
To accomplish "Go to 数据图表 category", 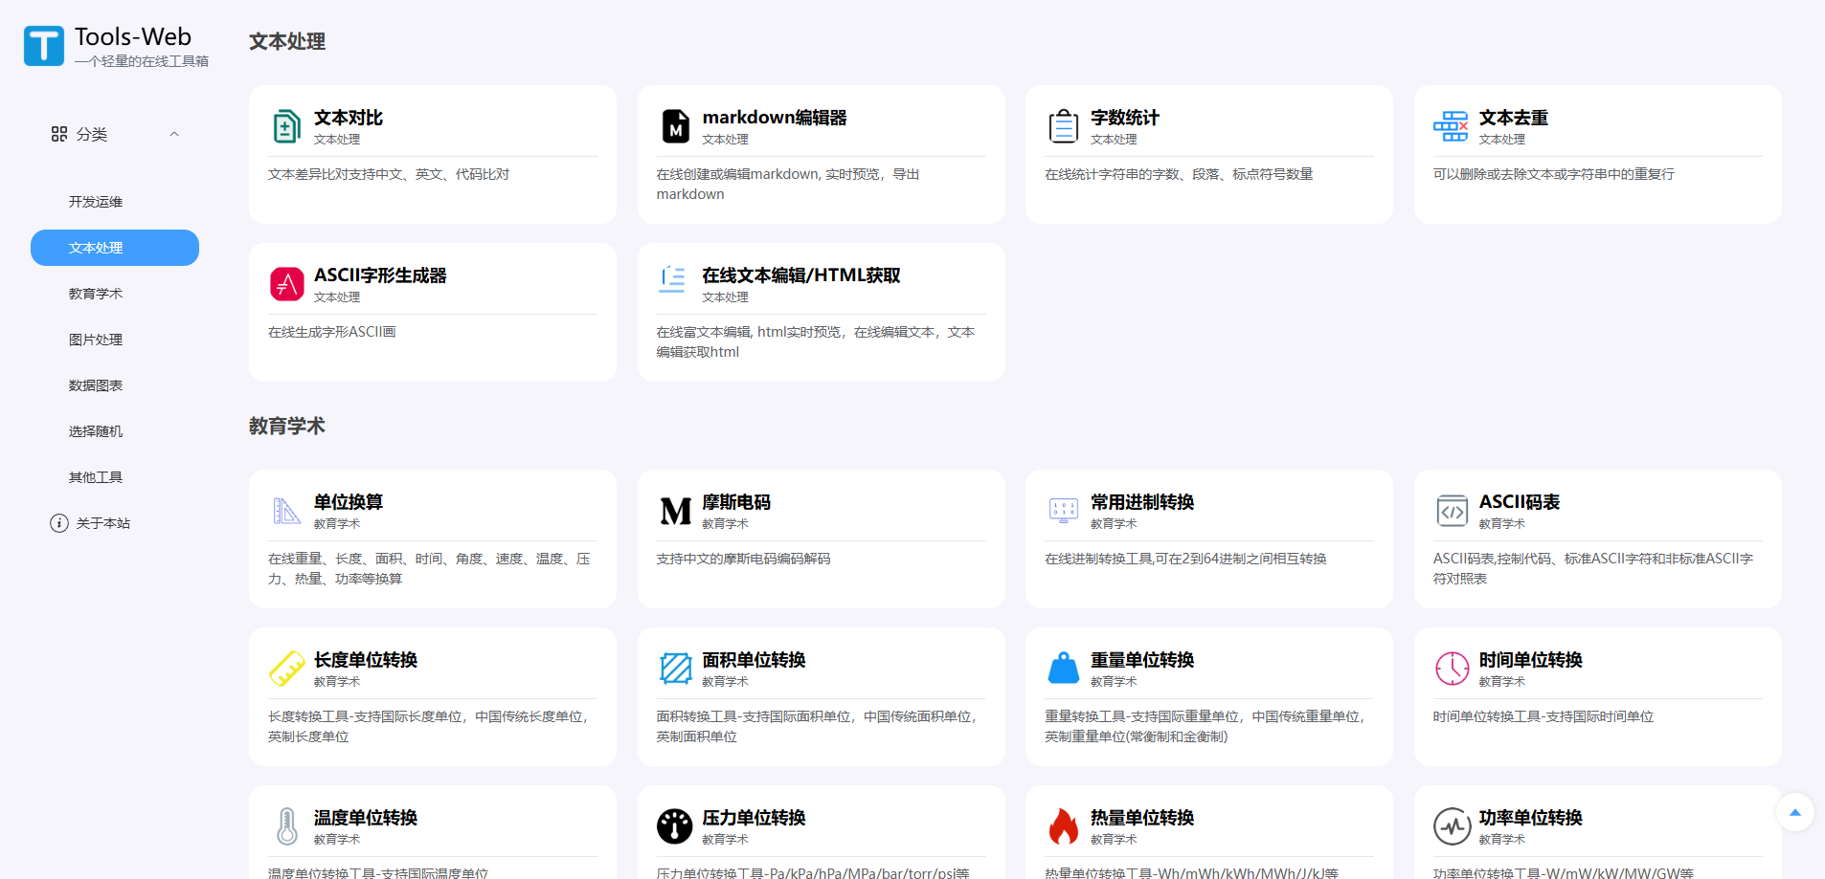I will [96, 385].
